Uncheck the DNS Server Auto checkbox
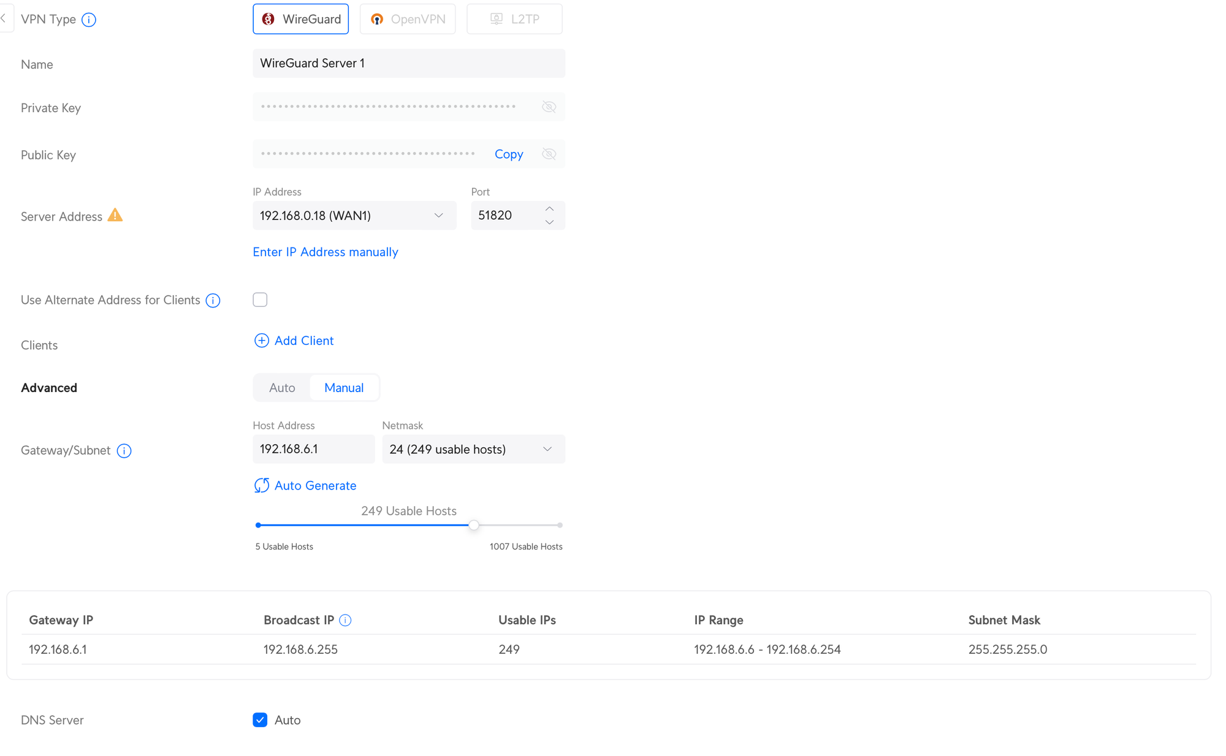The image size is (1226, 756). [260, 720]
